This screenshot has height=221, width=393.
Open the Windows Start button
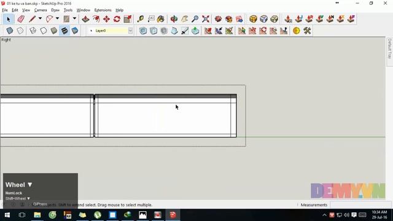tap(7, 215)
